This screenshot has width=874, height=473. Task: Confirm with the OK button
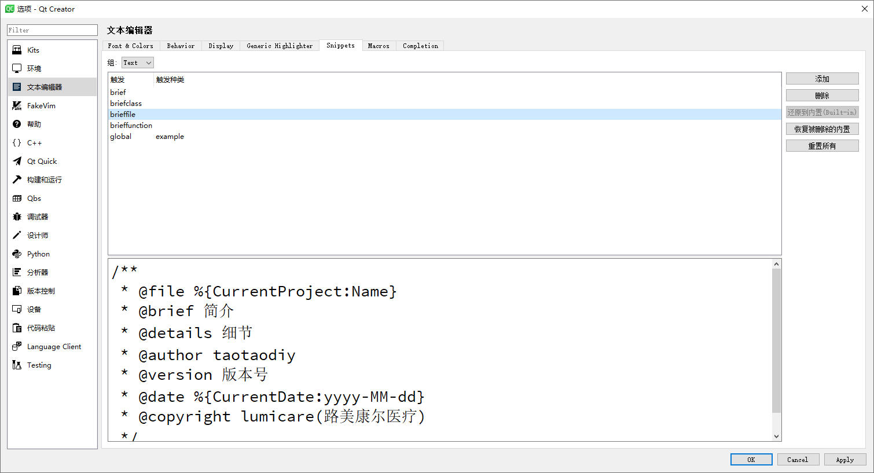point(751,460)
